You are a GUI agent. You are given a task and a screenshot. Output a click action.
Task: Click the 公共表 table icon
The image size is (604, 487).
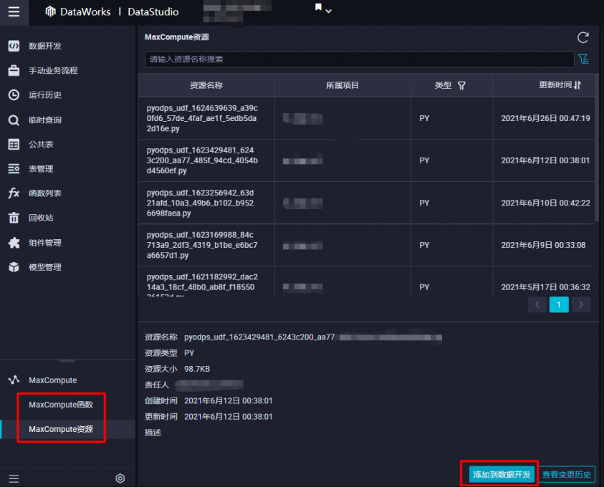click(x=14, y=145)
